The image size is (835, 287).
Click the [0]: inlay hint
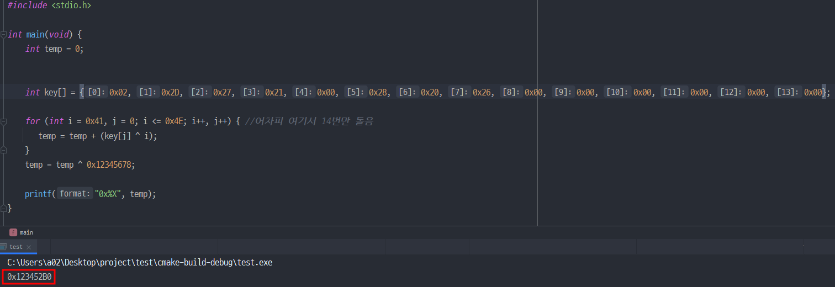97,93
